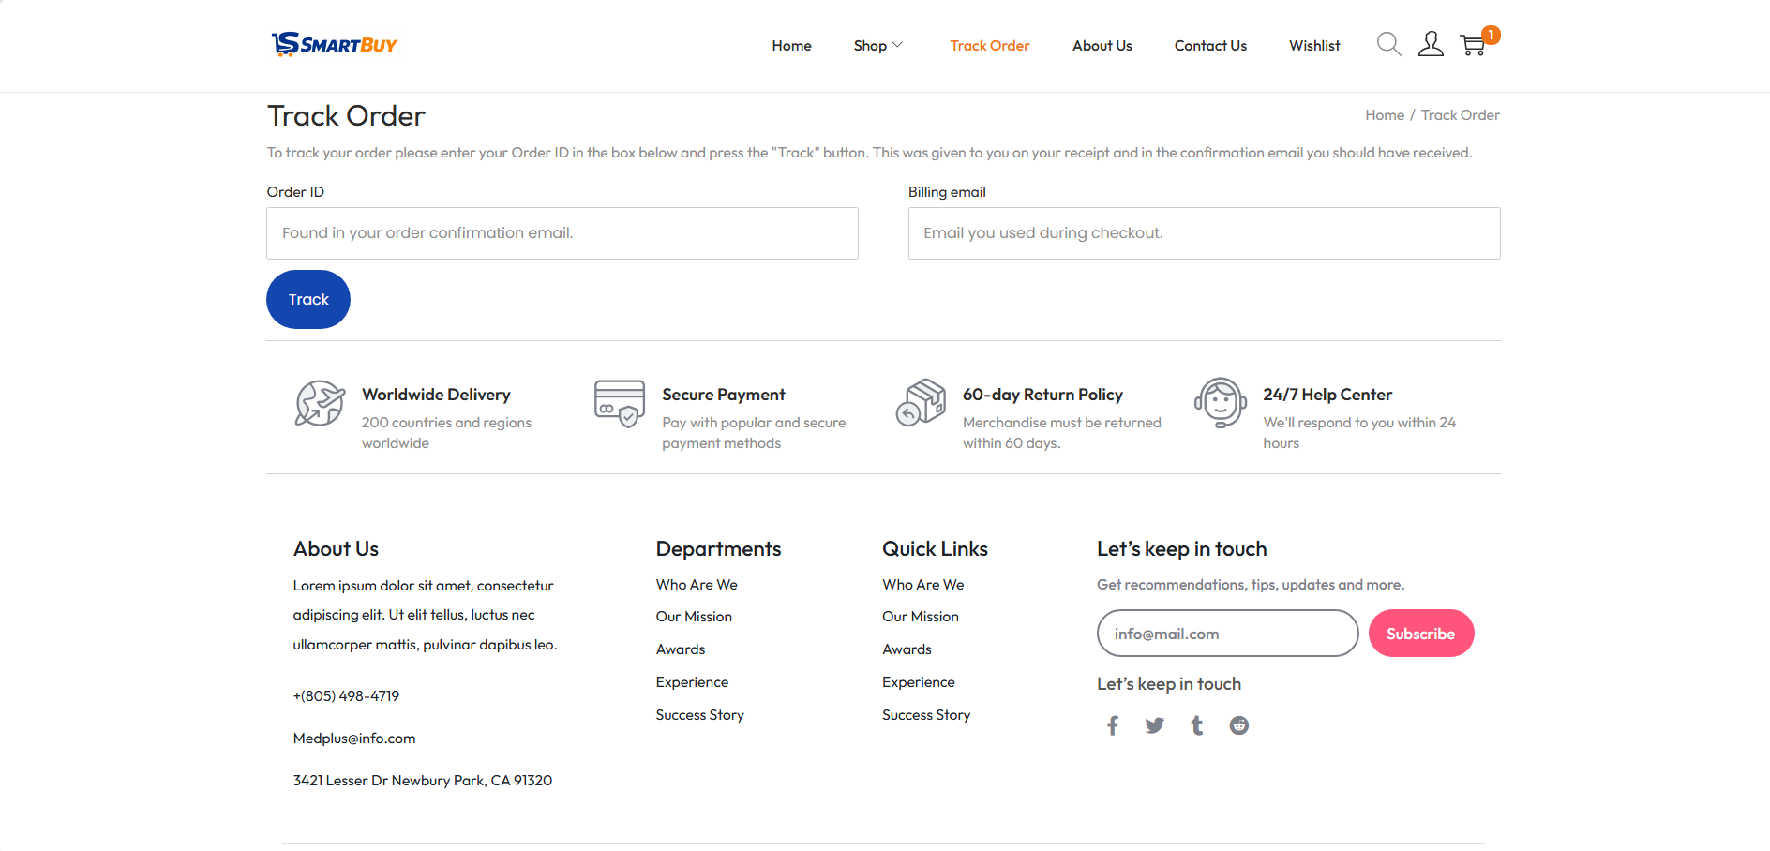Open the Tumblr social icon
Image resolution: width=1770 pixels, height=851 pixels.
(x=1197, y=725)
